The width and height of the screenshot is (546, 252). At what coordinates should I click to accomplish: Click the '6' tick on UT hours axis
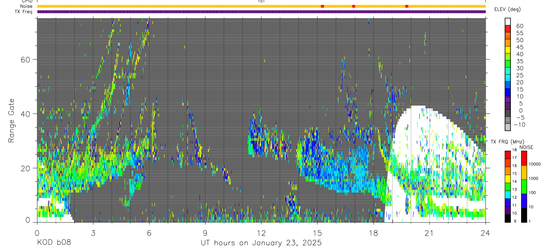click(x=149, y=232)
